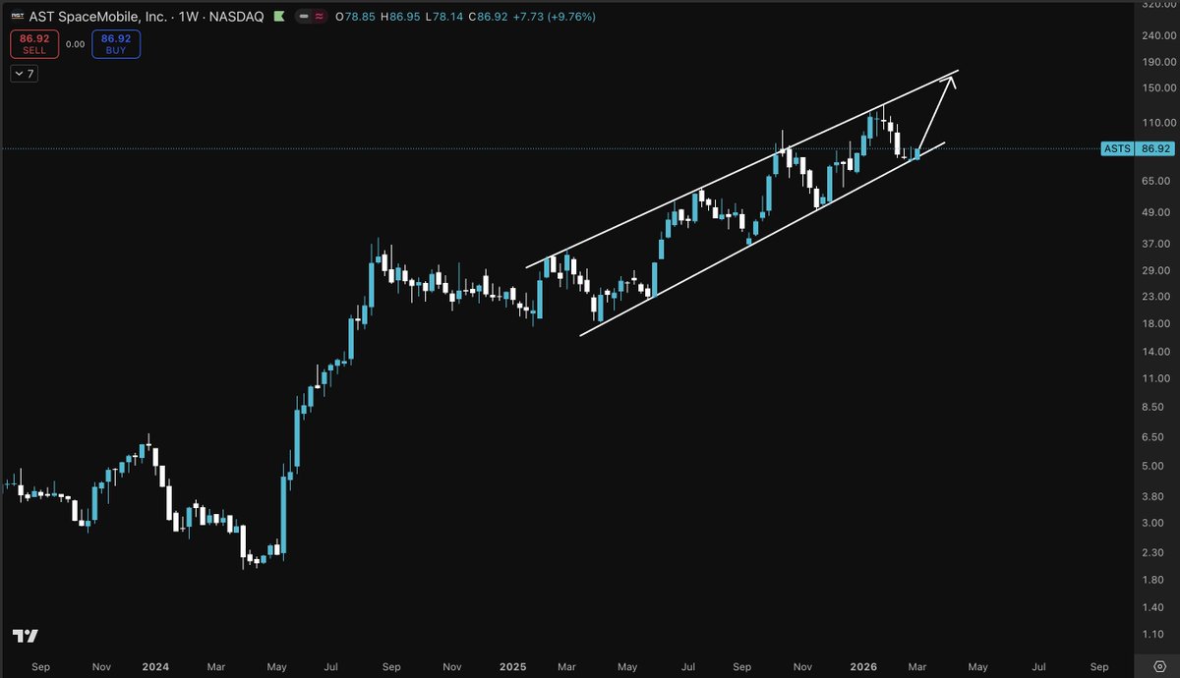Click the 0.00 spread value between Sell and Buy

pyautogui.click(x=76, y=44)
